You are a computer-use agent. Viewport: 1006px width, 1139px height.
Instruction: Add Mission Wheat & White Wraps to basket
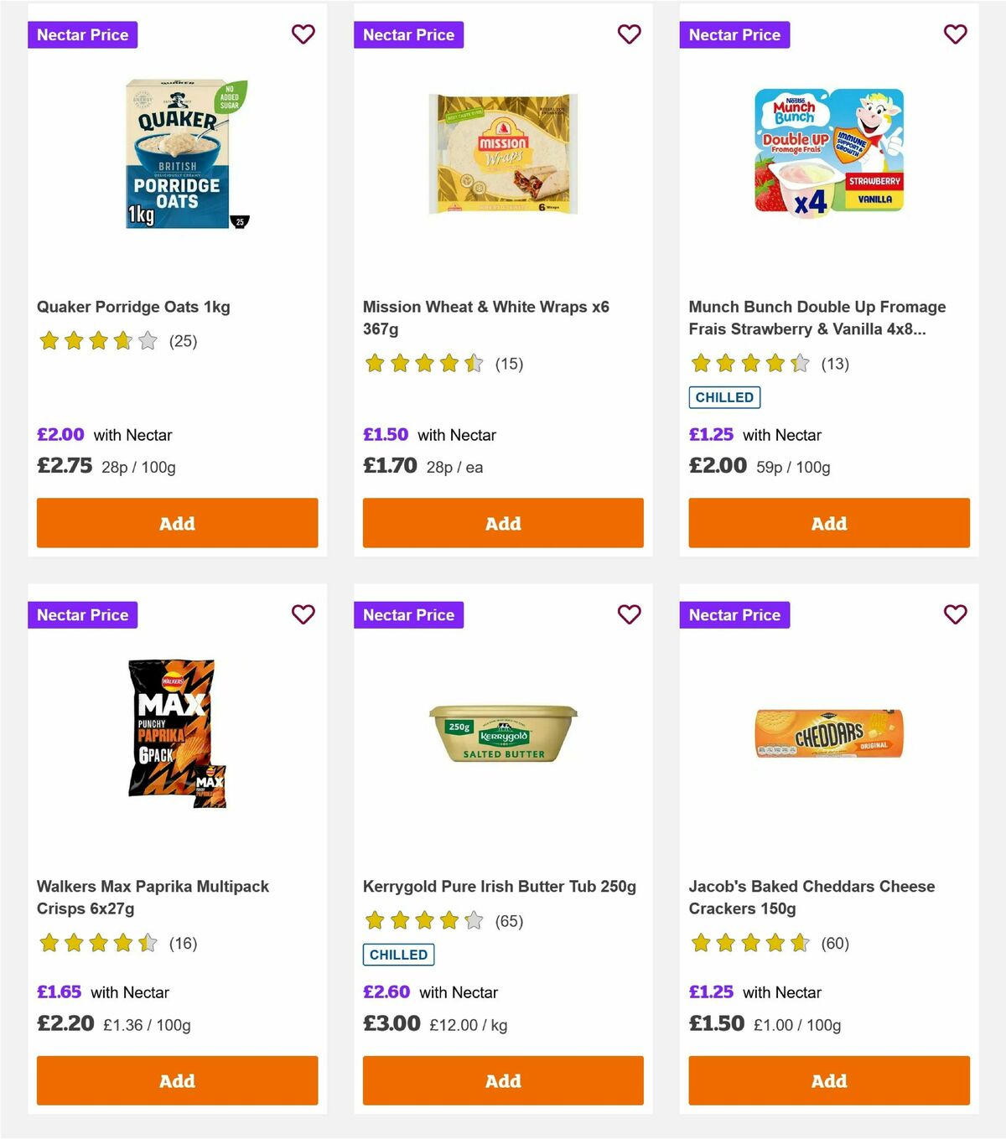point(502,523)
